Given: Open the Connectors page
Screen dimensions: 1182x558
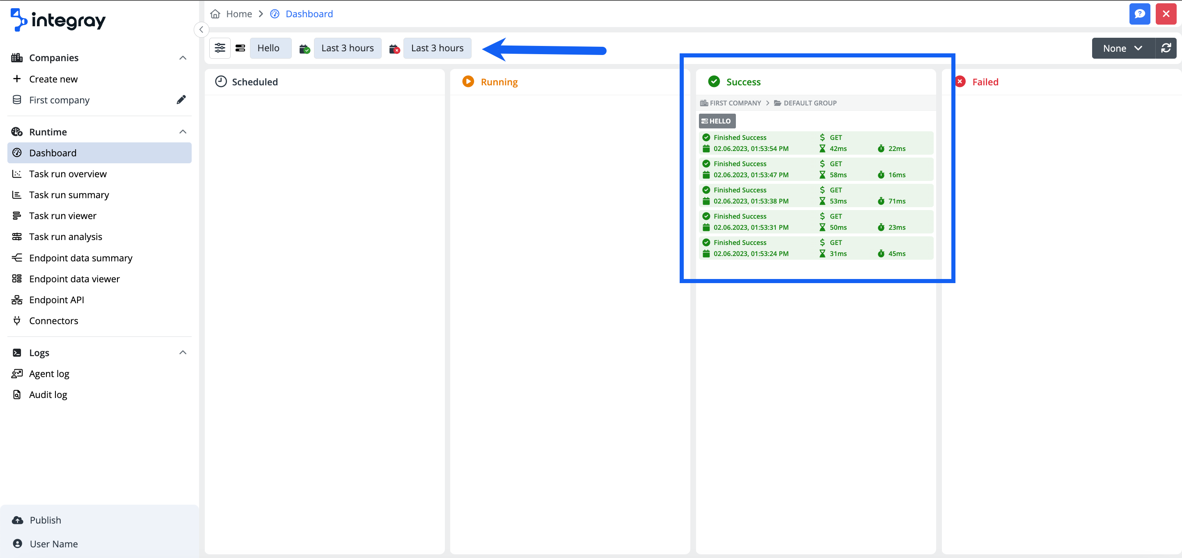Looking at the screenshot, I should click(x=54, y=321).
